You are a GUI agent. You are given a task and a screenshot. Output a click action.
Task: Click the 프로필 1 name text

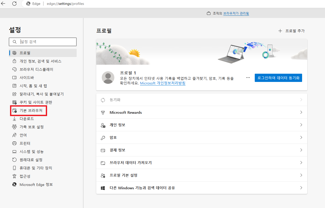coord(128,73)
